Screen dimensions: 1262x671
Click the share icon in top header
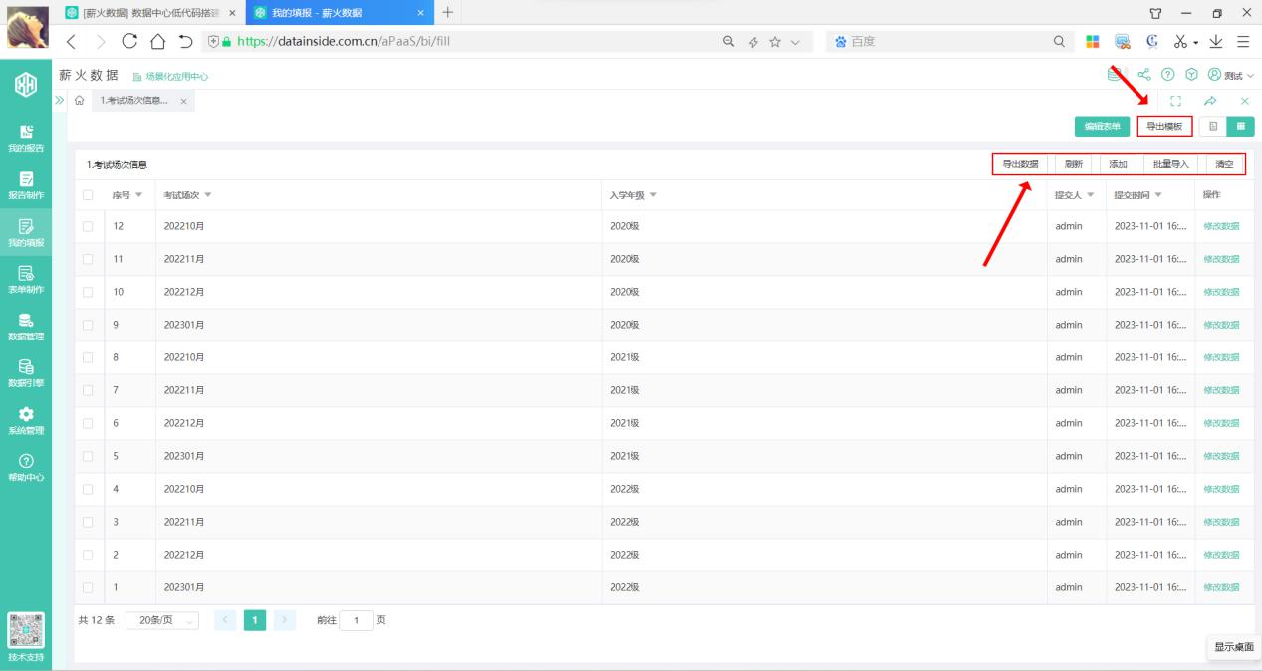coord(1143,75)
